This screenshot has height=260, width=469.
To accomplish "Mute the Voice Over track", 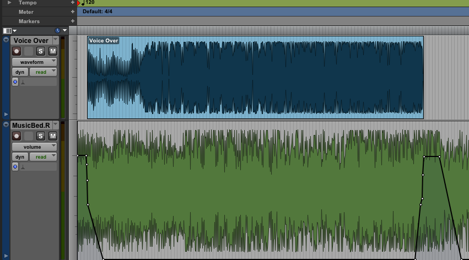I will coord(53,51).
